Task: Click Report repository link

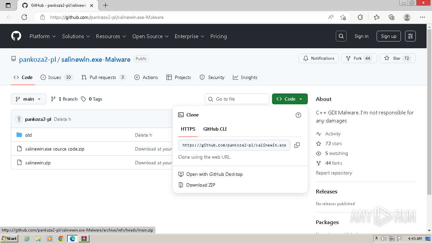Action: [x=334, y=173]
